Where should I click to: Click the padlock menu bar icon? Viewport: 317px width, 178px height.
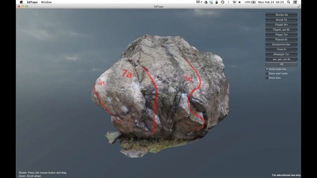216,2
